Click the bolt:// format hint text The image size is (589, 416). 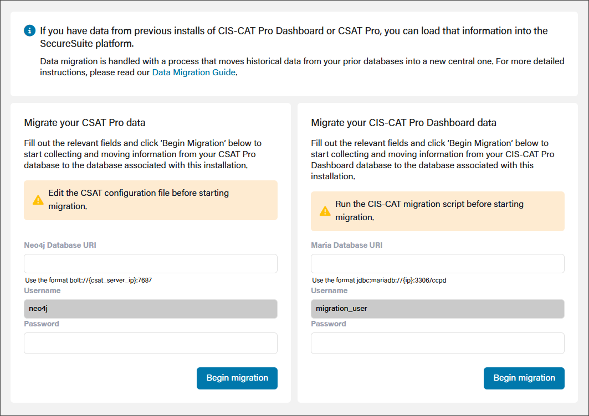point(89,280)
